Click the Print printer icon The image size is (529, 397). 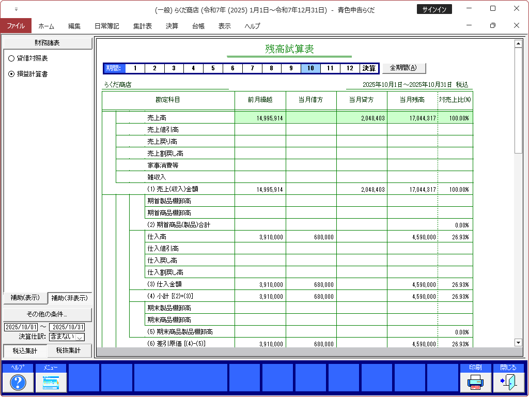click(475, 382)
